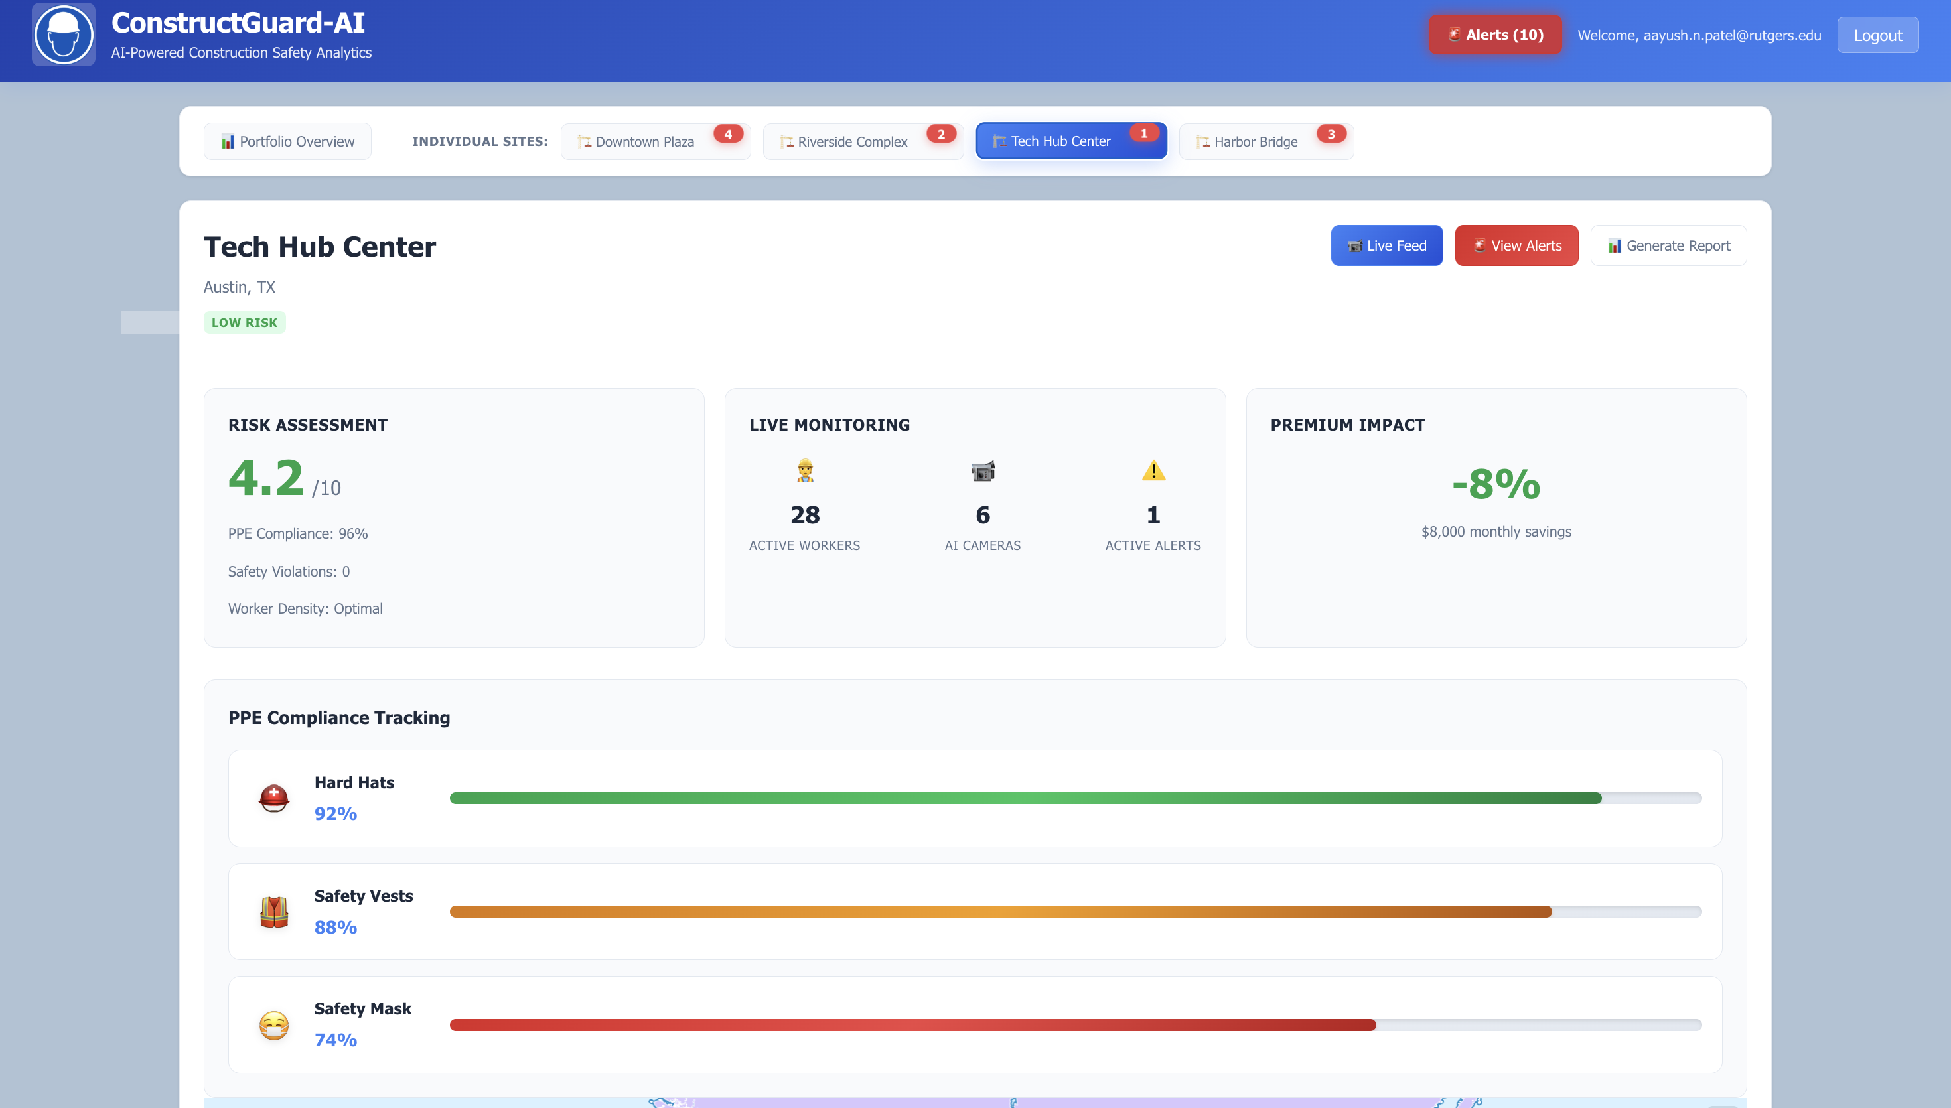Screen dimensions: 1951x1108
Task: Click the Logout button
Action: click(1877, 35)
